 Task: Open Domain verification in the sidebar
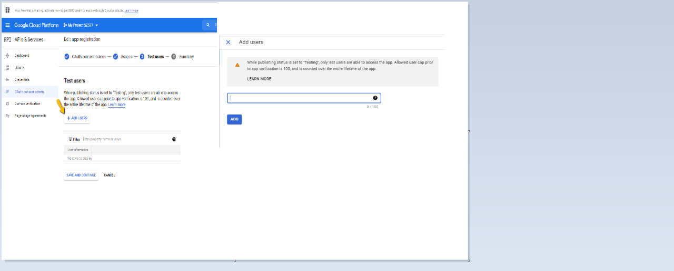pos(27,103)
